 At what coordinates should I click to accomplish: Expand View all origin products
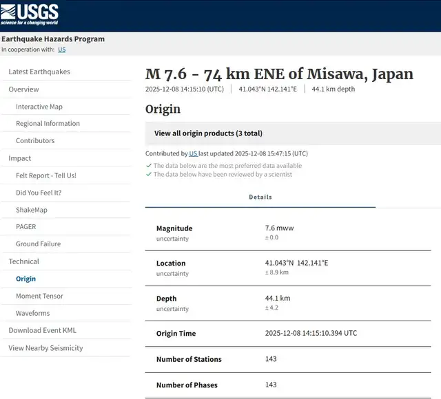tap(208, 133)
